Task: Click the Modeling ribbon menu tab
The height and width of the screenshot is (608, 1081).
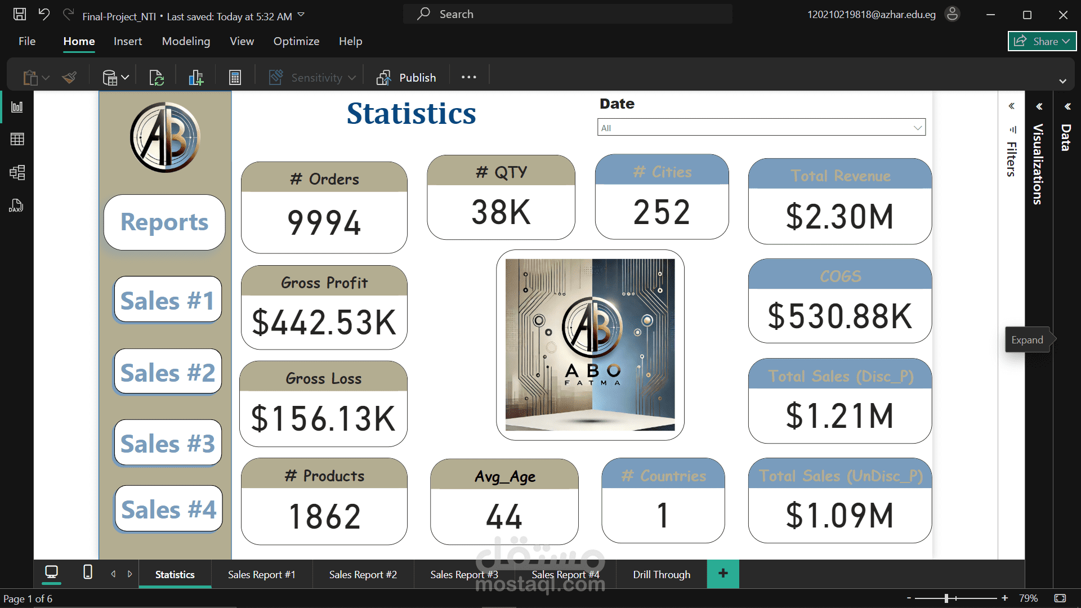Action: [x=186, y=41]
